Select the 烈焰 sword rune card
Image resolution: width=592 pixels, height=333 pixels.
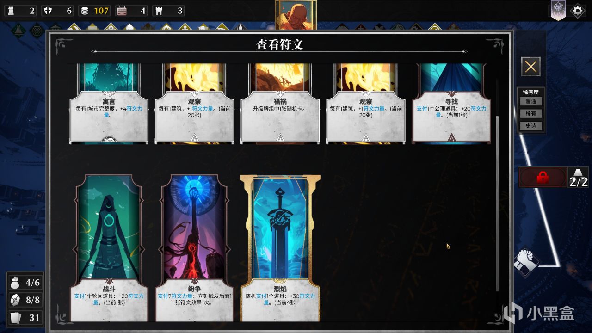280,248
